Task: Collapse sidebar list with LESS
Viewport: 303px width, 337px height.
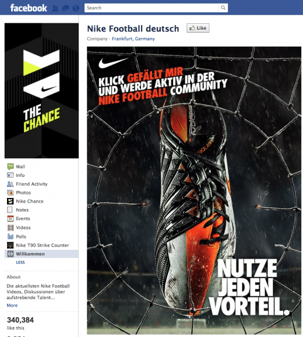Action: [20, 262]
